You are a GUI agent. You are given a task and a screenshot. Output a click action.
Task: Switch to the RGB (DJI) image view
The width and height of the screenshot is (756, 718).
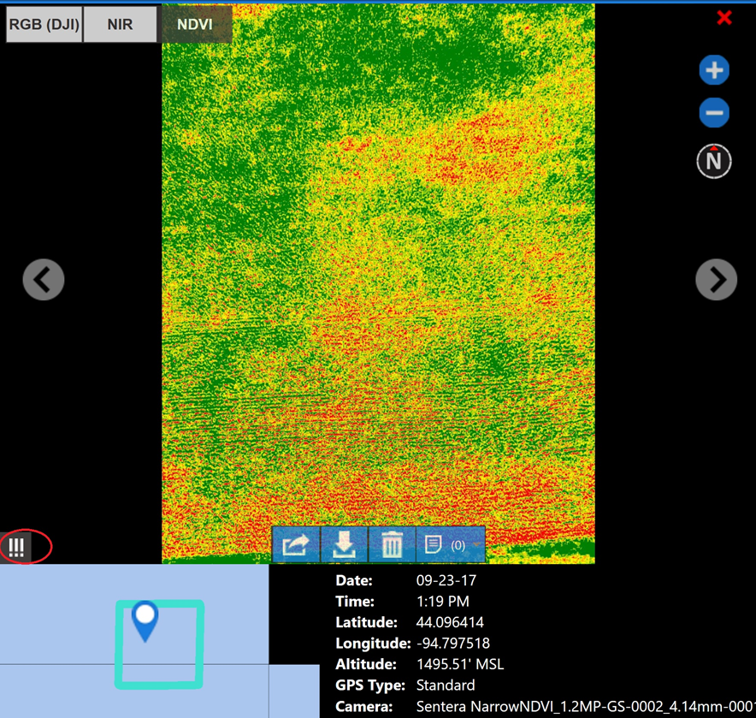pyautogui.click(x=44, y=25)
